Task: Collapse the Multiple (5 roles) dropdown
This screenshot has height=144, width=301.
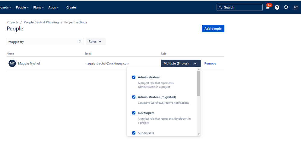Action: click(x=180, y=63)
